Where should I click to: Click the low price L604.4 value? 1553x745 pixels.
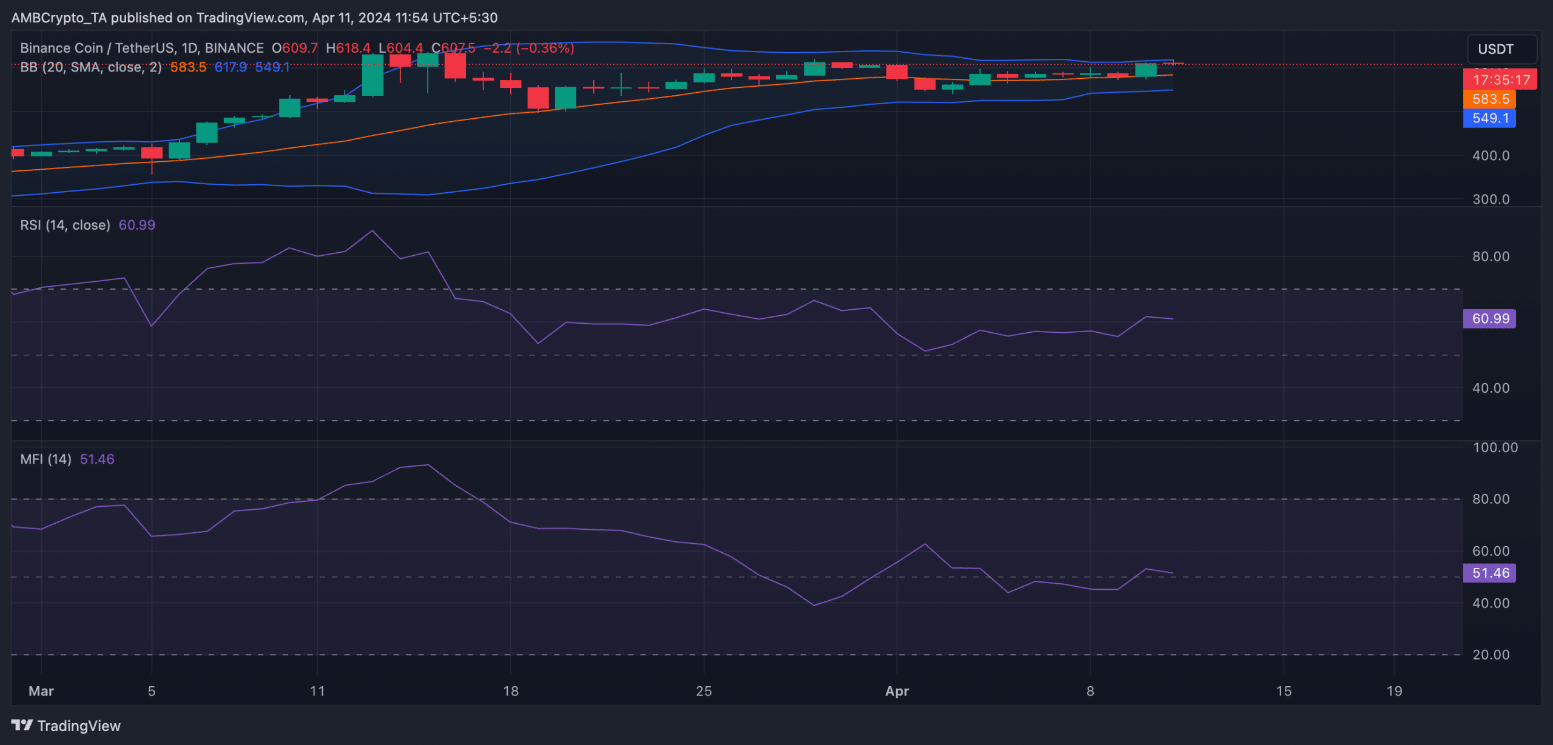pos(401,48)
